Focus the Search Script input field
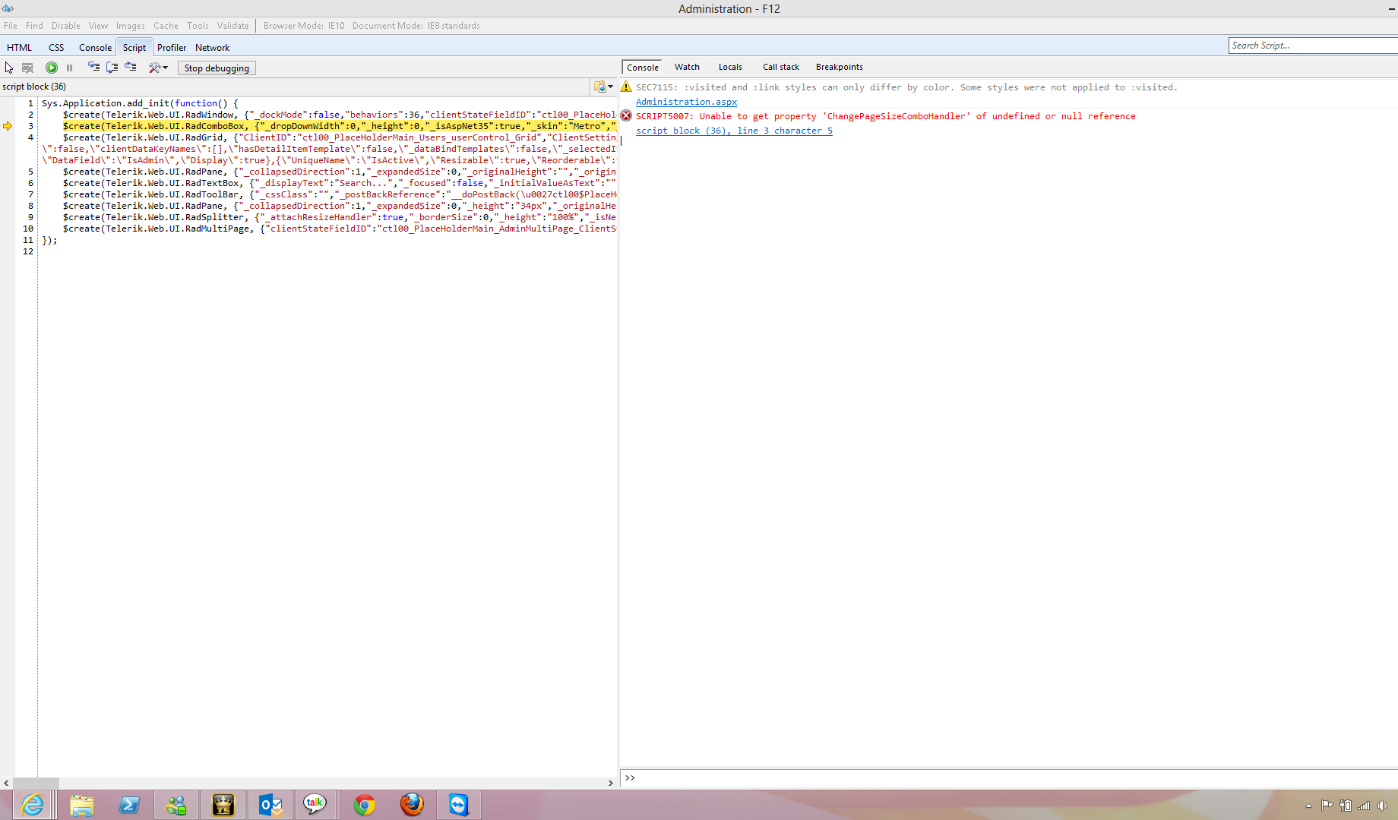 (1313, 46)
